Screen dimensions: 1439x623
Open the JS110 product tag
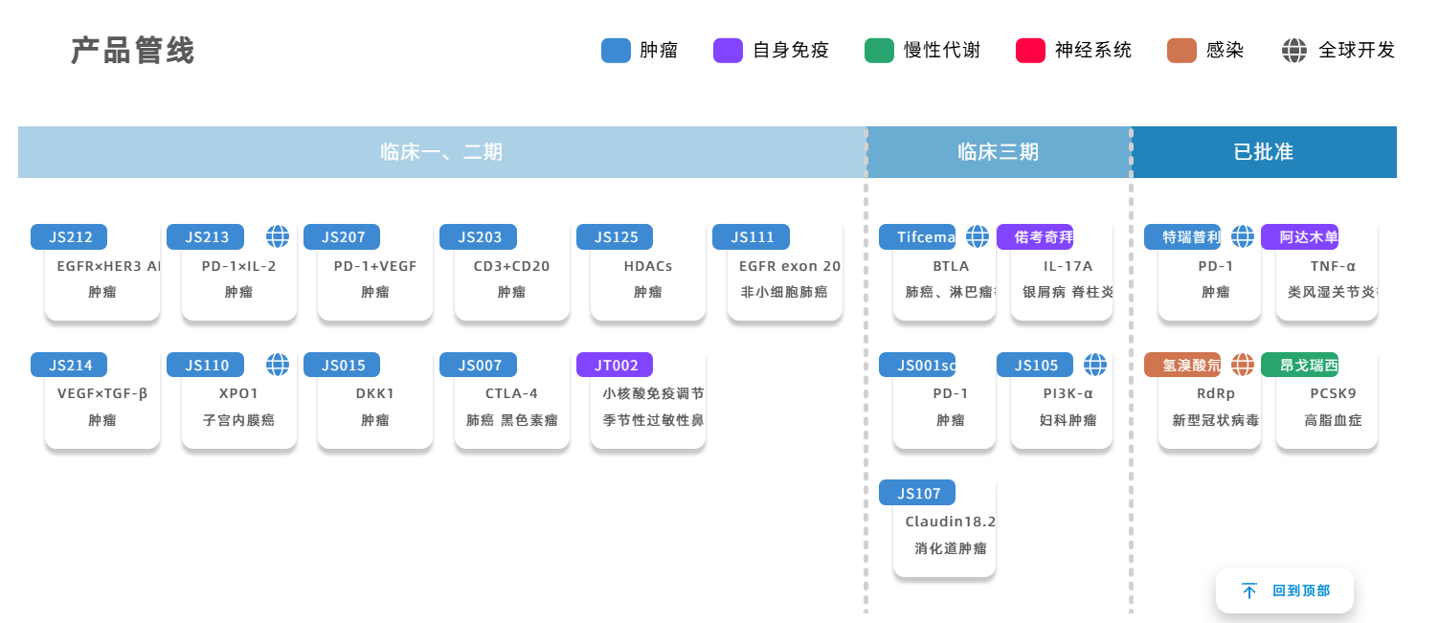[205, 365]
